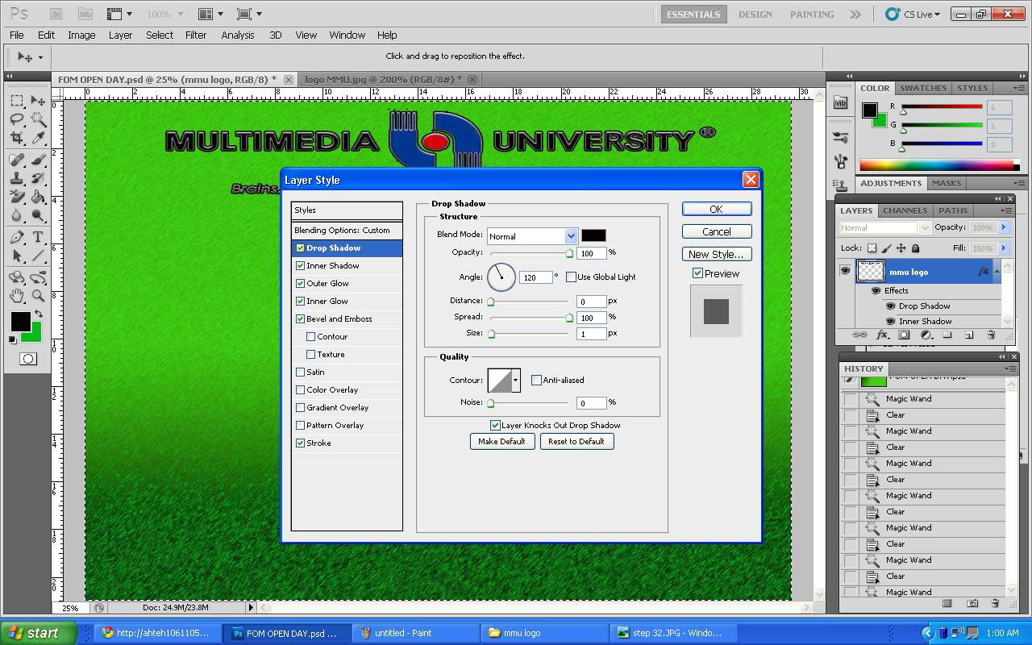The height and width of the screenshot is (645, 1032).
Task: Click the delete layer trash icon
Action: [x=991, y=335]
